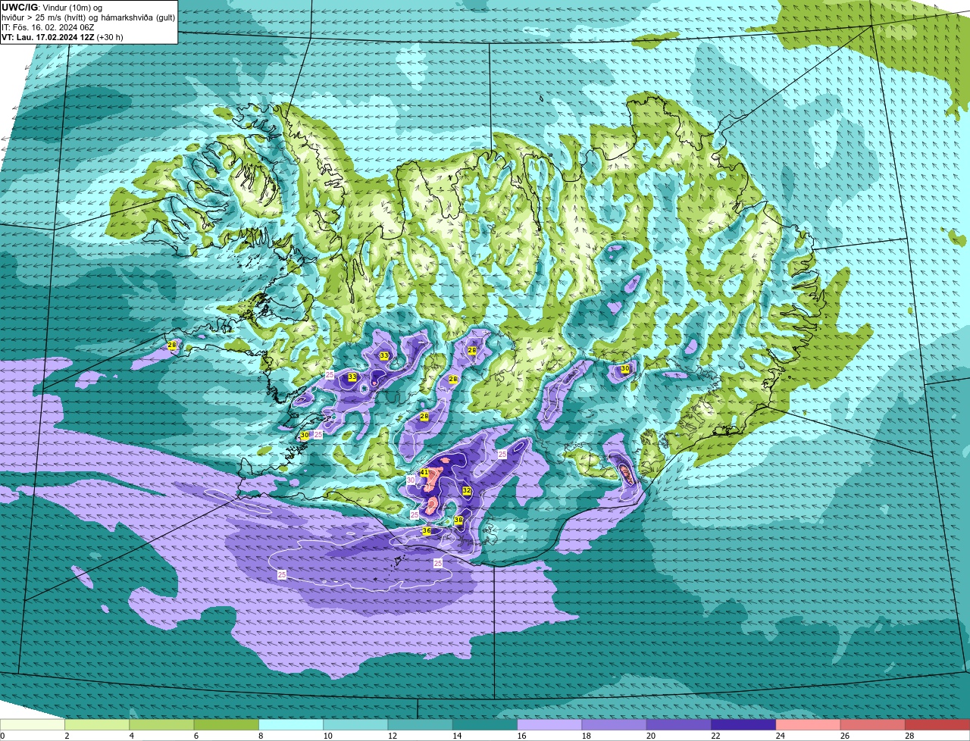Click the 0–2 m/s pale yellow legend swatch
The height and width of the screenshot is (741, 970).
(x=33, y=724)
